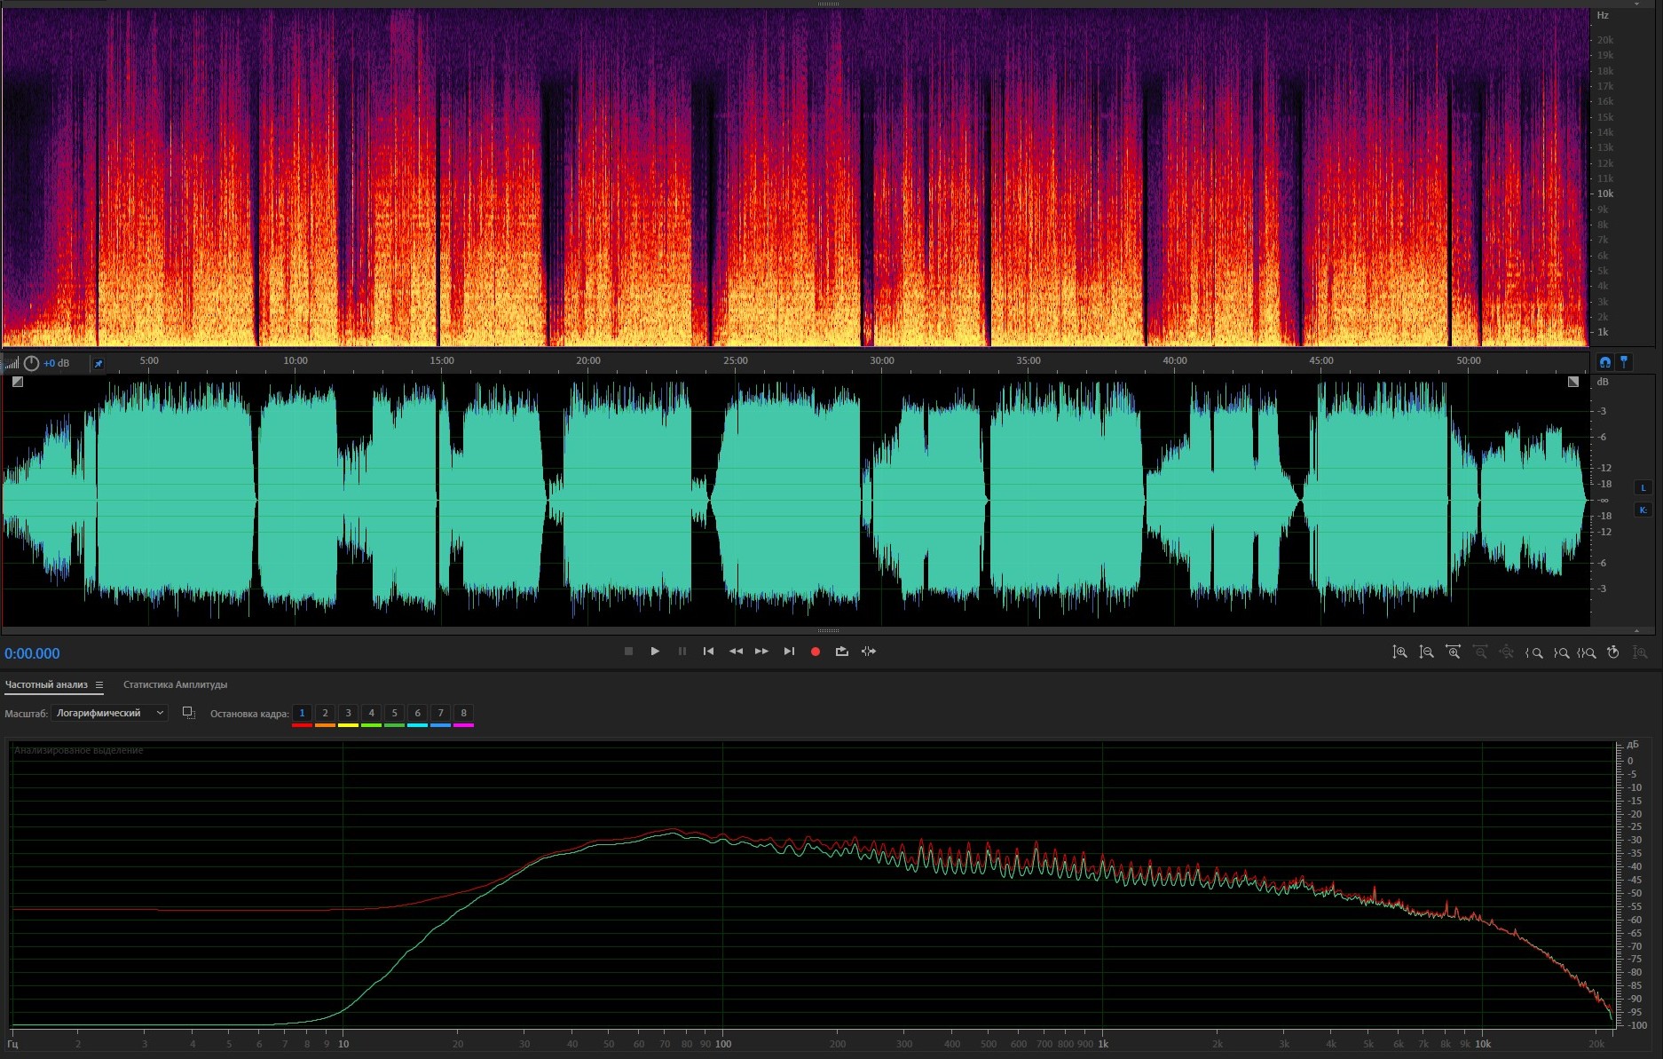Switch to Статистика Амплитуды tab
Image resolution: width=1663 pixels, height=1059 pixels.
point(175,684)
